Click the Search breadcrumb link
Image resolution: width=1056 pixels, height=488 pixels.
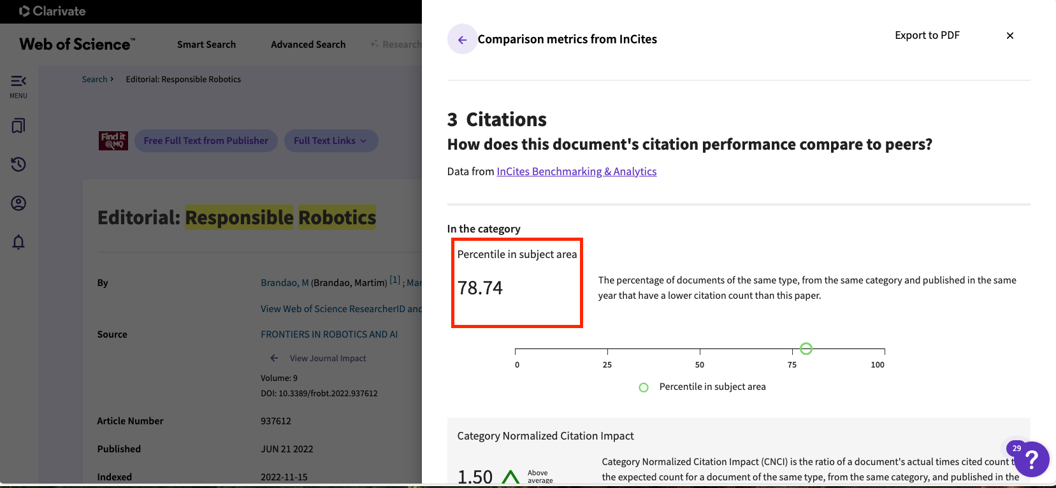coord(94,80)
